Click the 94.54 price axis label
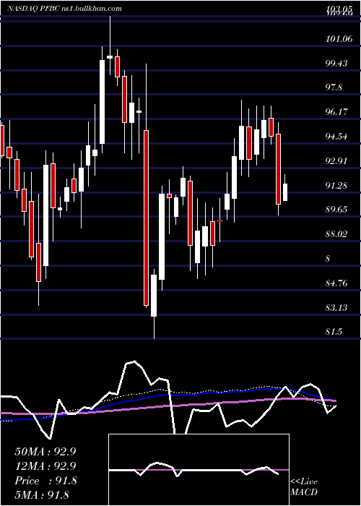361x506 pixels. (x=336, y=137)
